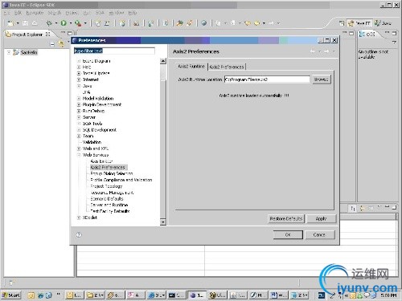
Task: Click the Eclipse taskbar button
Action: (196, 295)
